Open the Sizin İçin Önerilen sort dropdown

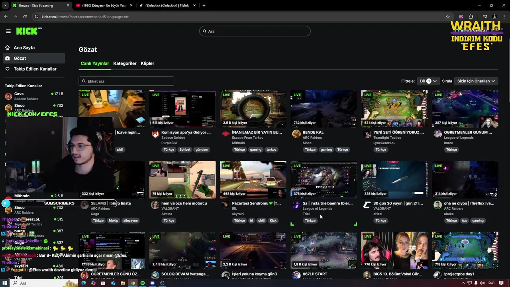tap(476, 81)
